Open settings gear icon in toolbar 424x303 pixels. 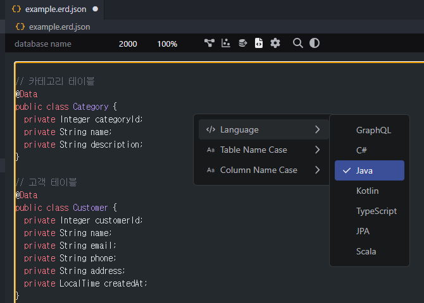tap(275, 43)
